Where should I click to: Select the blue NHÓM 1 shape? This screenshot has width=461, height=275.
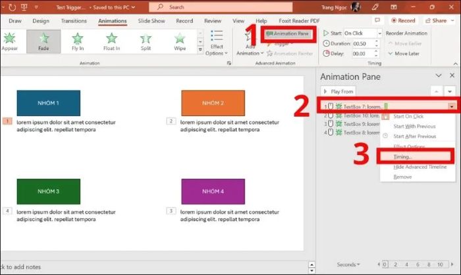[49, 103]
